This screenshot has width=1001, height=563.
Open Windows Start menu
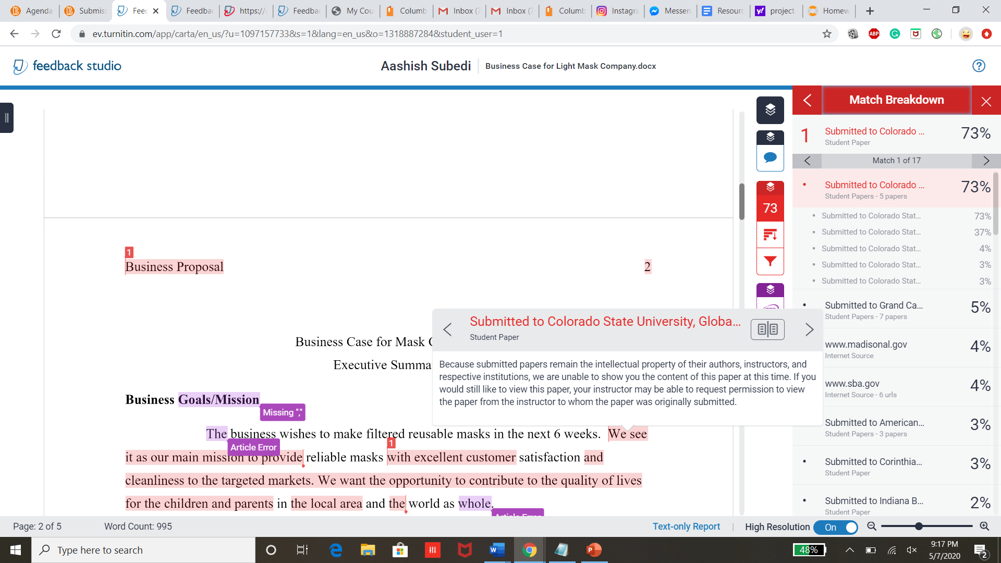(16, 550)
